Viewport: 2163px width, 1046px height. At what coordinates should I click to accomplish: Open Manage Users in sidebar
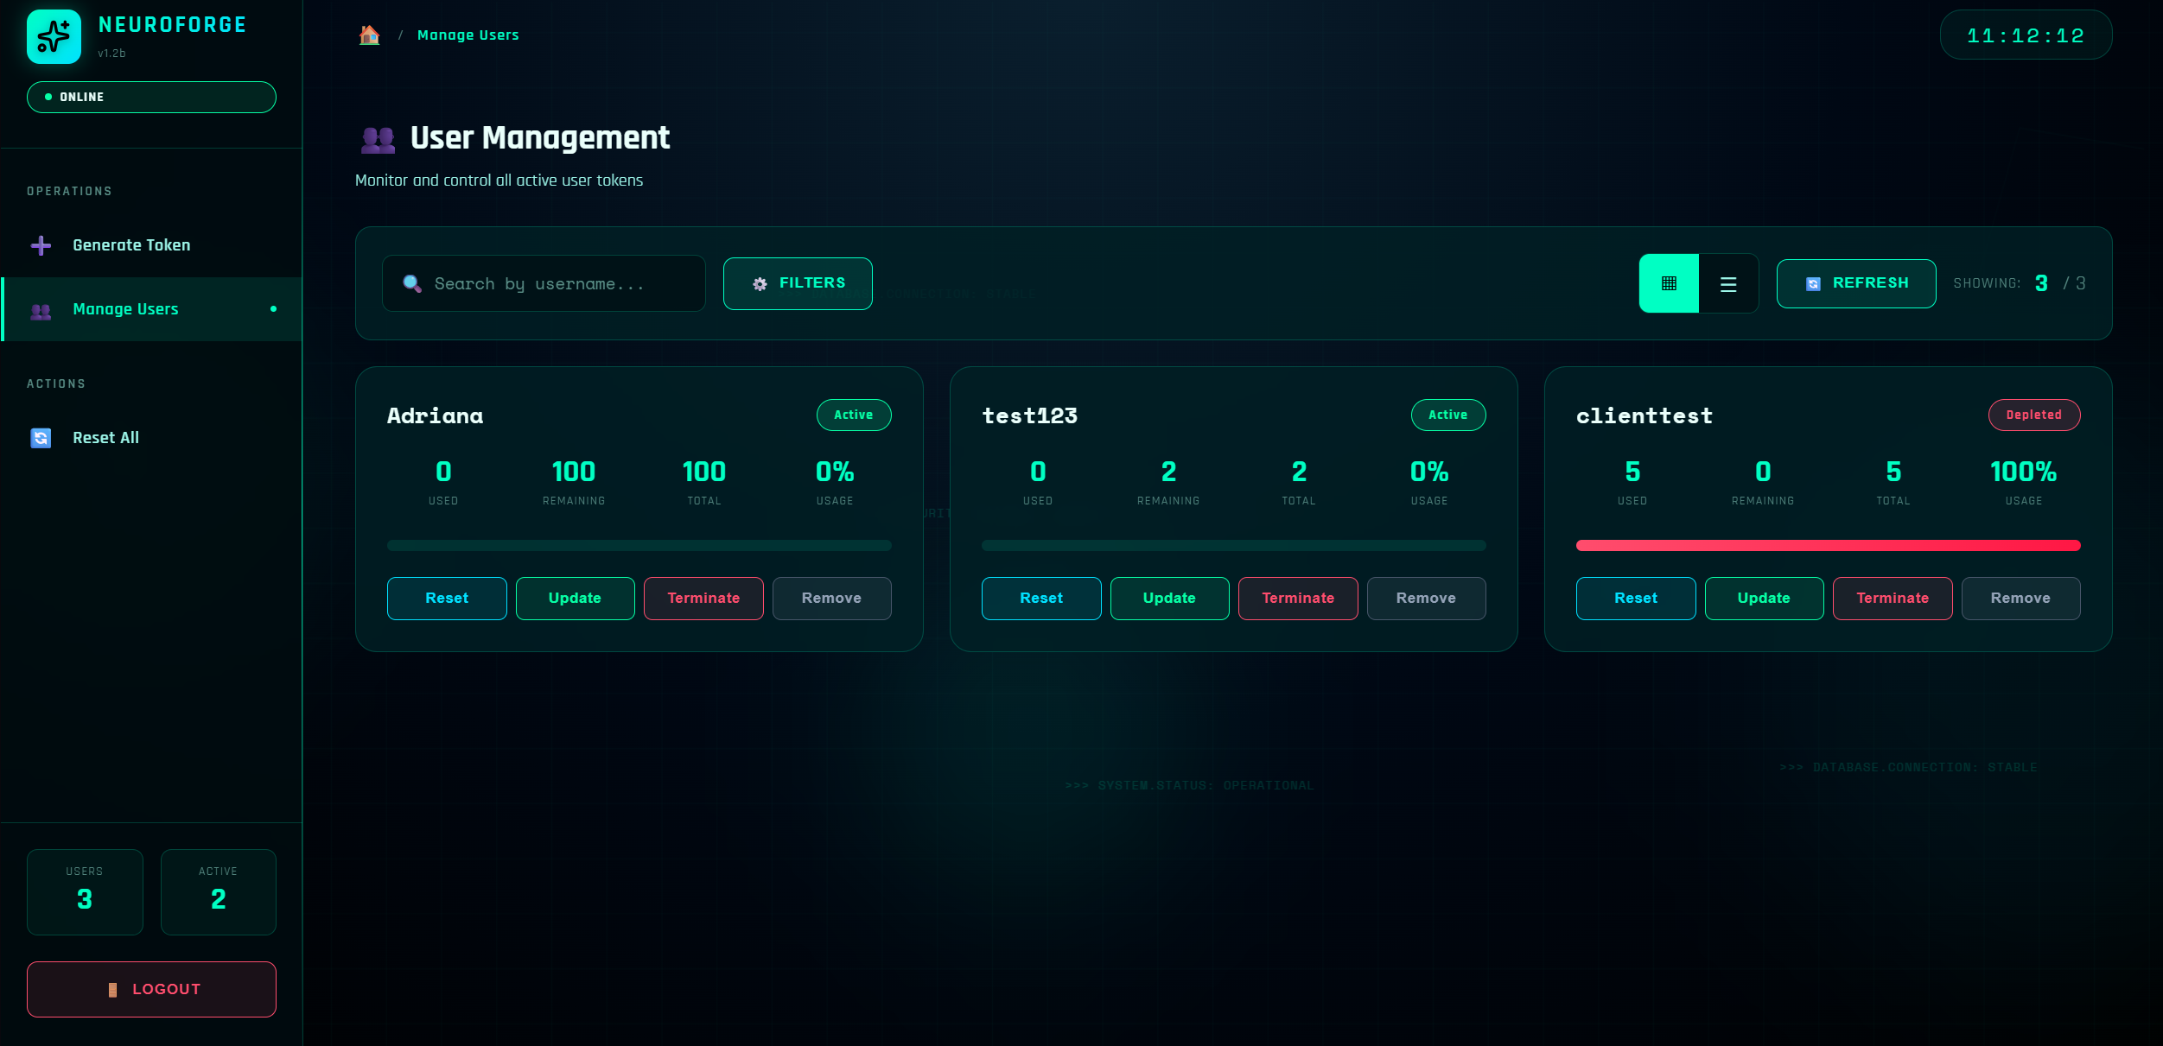pyautogui.click(x=126, y=309)
